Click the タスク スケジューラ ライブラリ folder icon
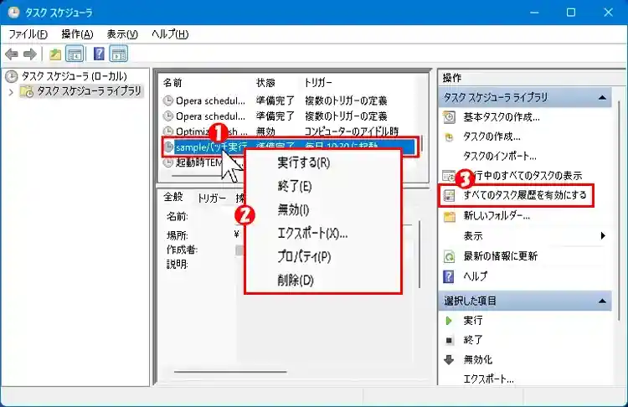Viewport: 628px width, 407px height. click(x=28, y=91)
